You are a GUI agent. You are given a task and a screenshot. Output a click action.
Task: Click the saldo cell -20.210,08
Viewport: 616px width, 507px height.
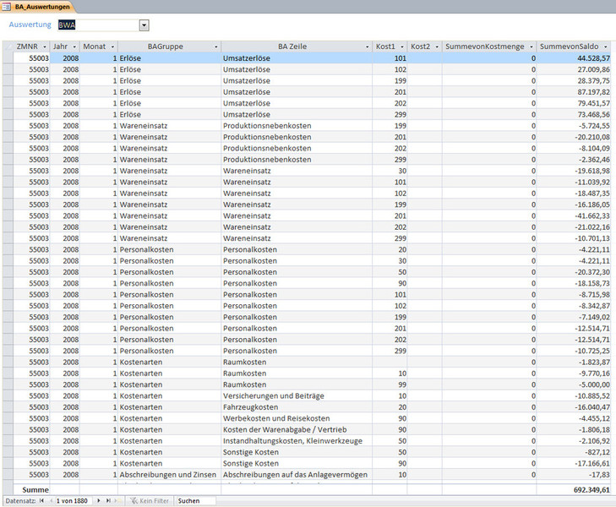[574, 137]
